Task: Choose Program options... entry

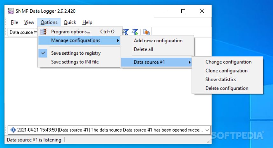Action: click(79, 32)
